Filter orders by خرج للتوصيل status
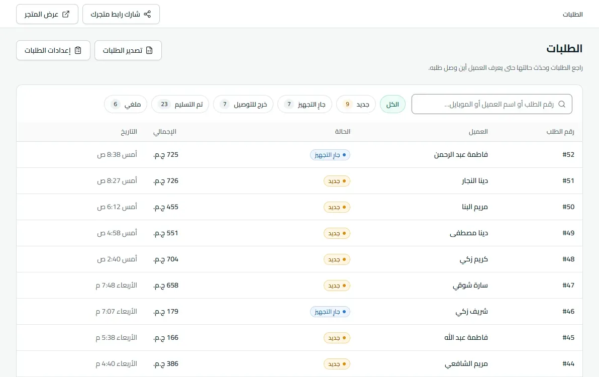This screenshot has width=599, height=377. click(x=243, y=104)
